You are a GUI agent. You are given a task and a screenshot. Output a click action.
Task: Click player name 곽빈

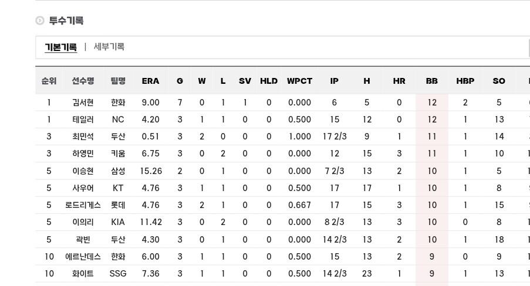83,240
